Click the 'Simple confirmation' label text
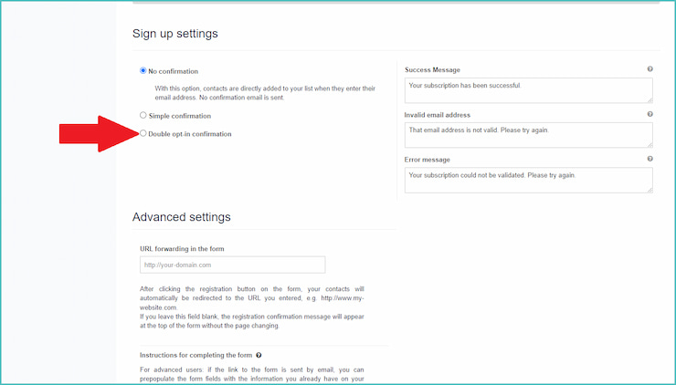This screenshot has width=676, height=385. [x=180, y=116]
